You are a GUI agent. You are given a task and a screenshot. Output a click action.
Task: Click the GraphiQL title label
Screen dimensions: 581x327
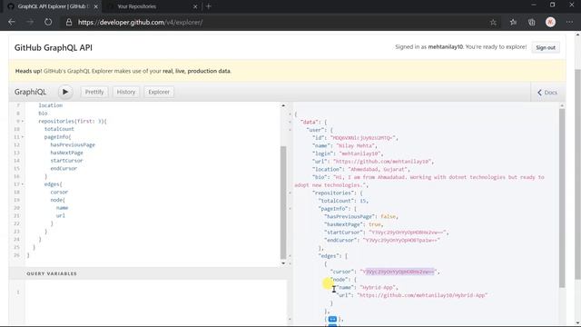click(30, 92)
